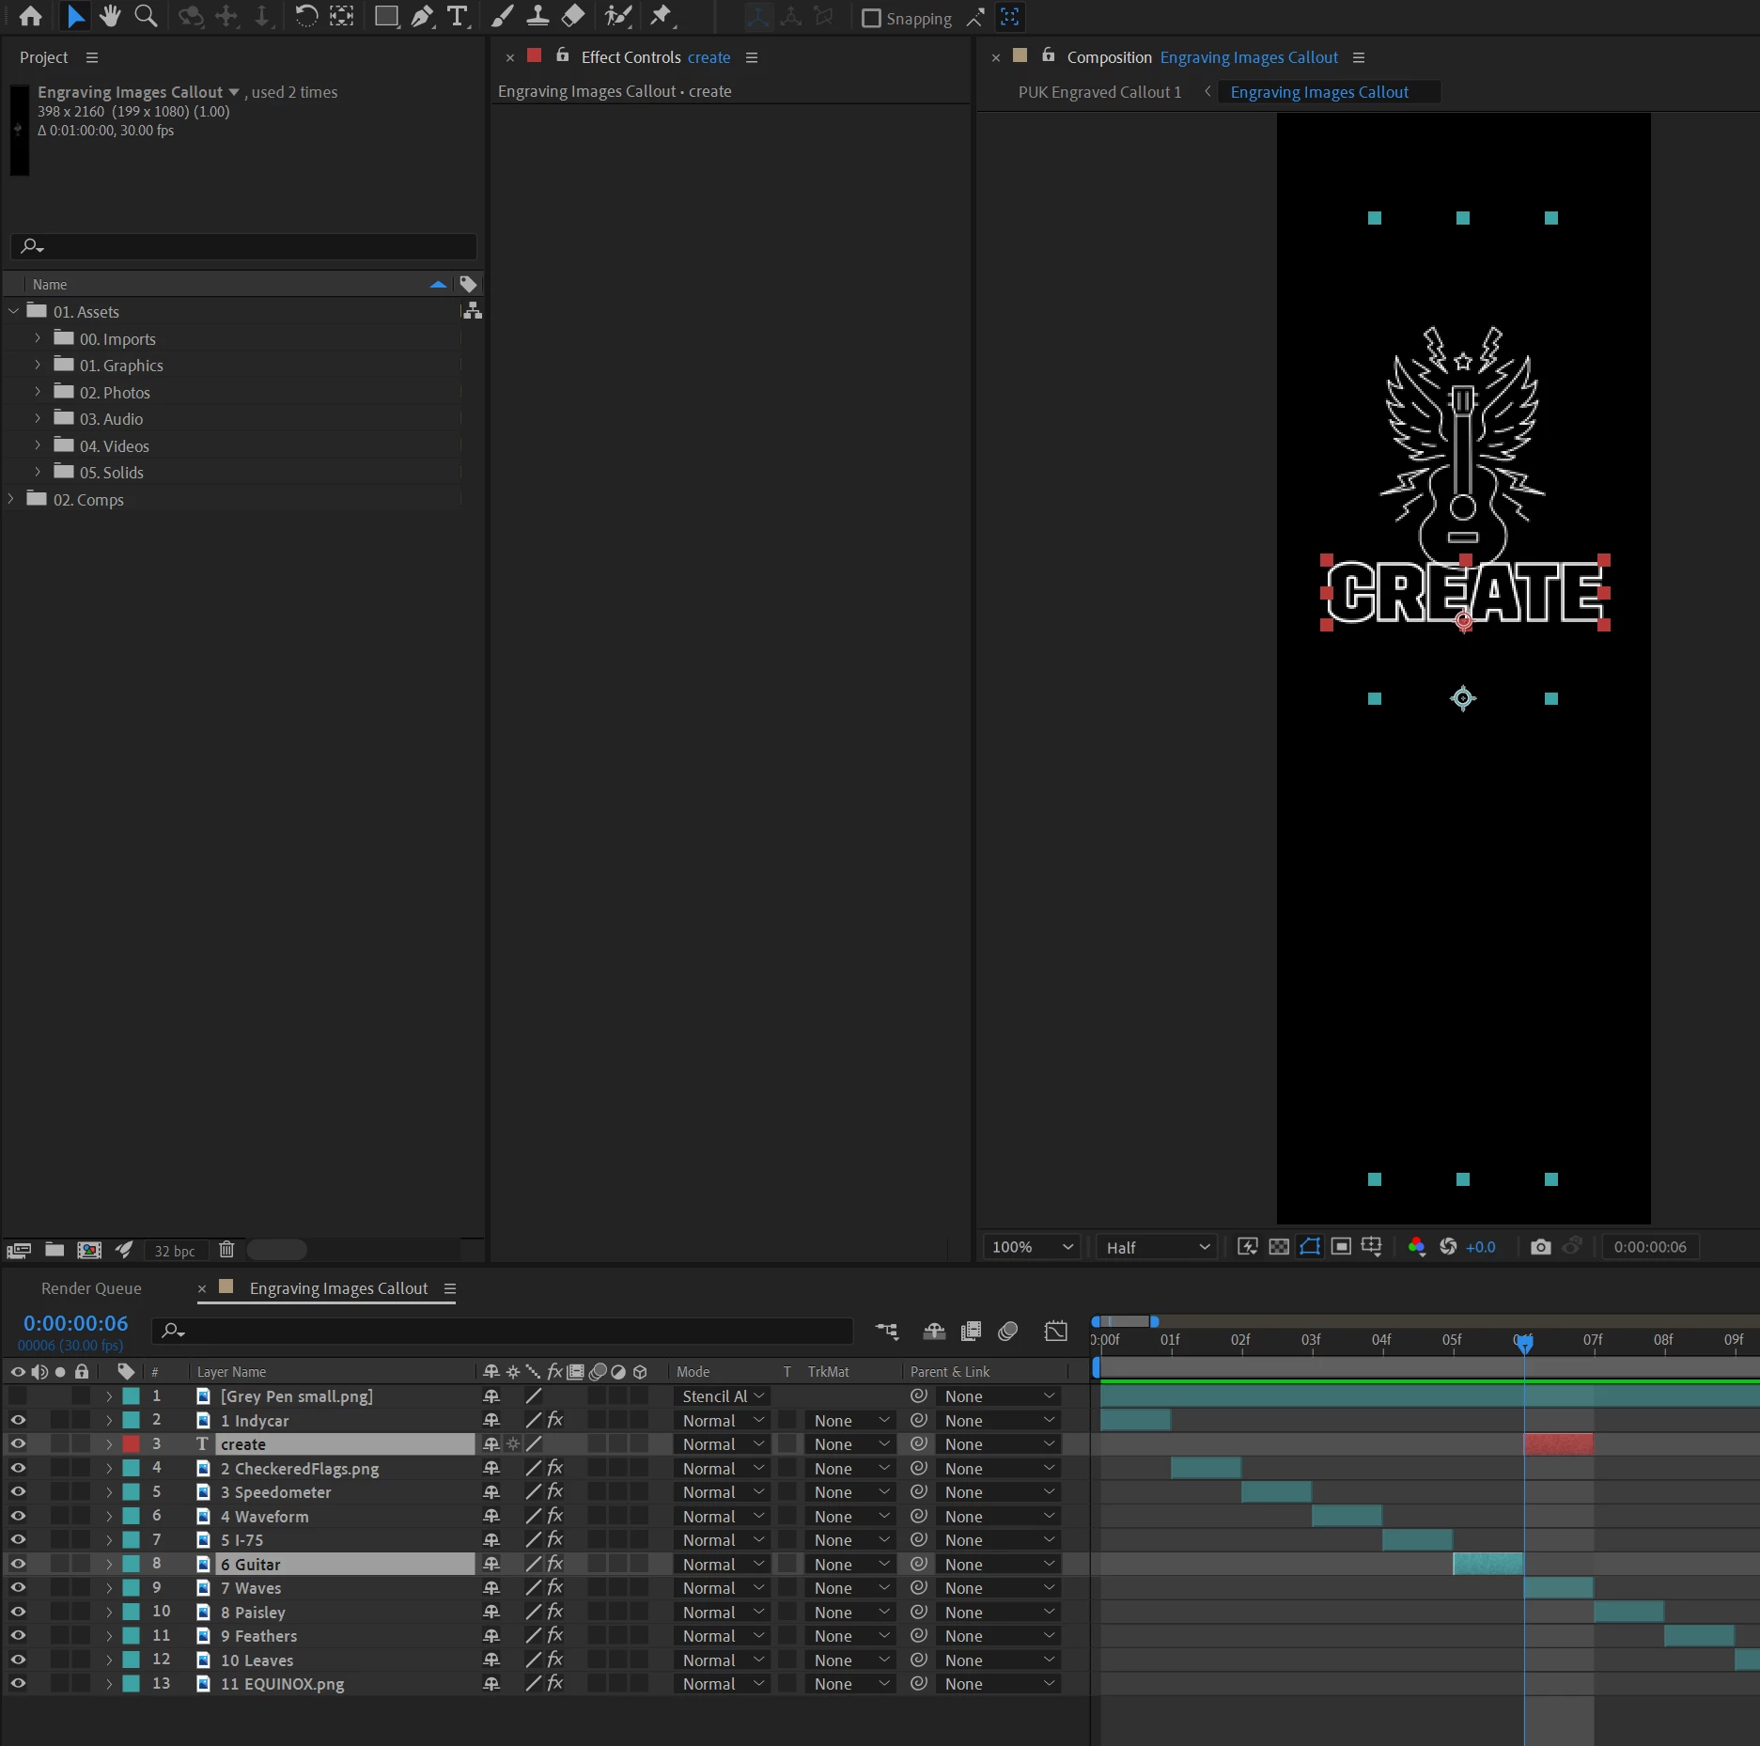Toggle mask and shape path visibility
This screenshot has height=1746, width=1760.
pos(1310,1247)
